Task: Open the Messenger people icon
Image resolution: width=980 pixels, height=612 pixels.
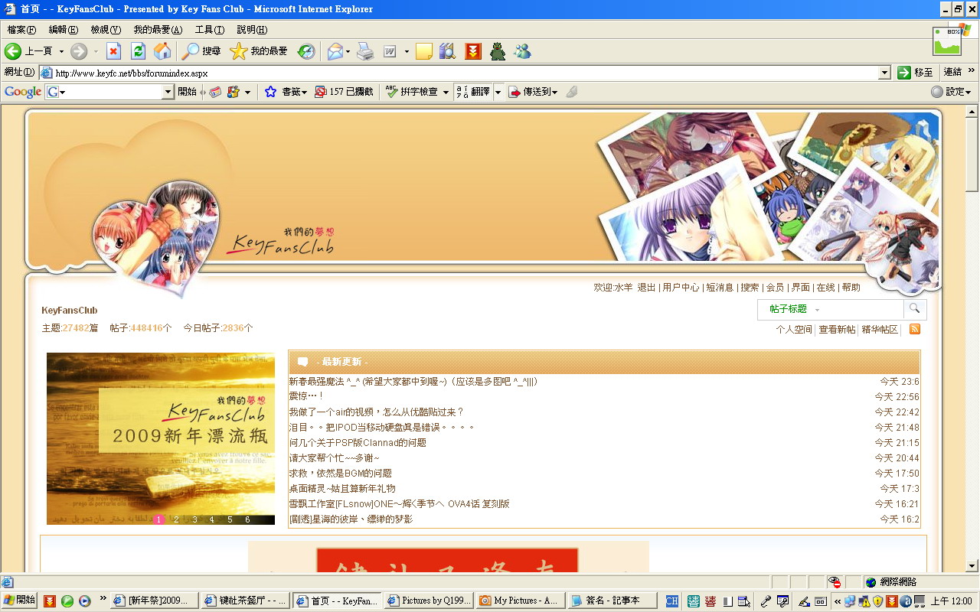Action: coord(523,51)
